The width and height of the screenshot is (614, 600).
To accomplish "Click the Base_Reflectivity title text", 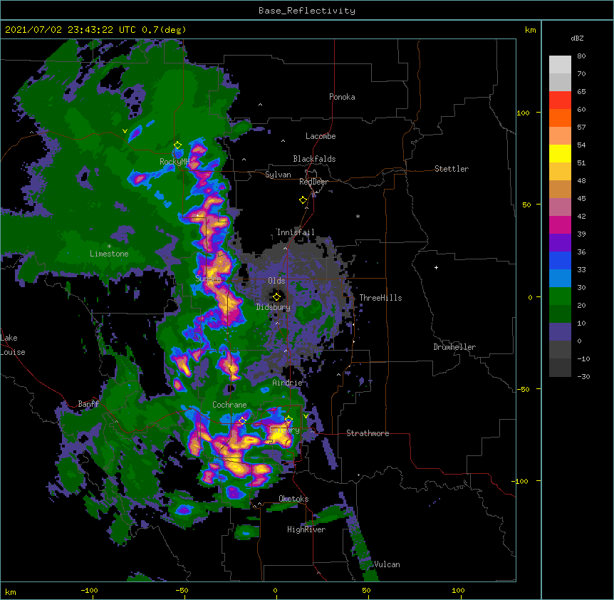I will point(307,11).
